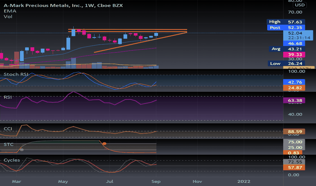Select the Cycles pane label
Screen dimensions: 316x186
12,160
